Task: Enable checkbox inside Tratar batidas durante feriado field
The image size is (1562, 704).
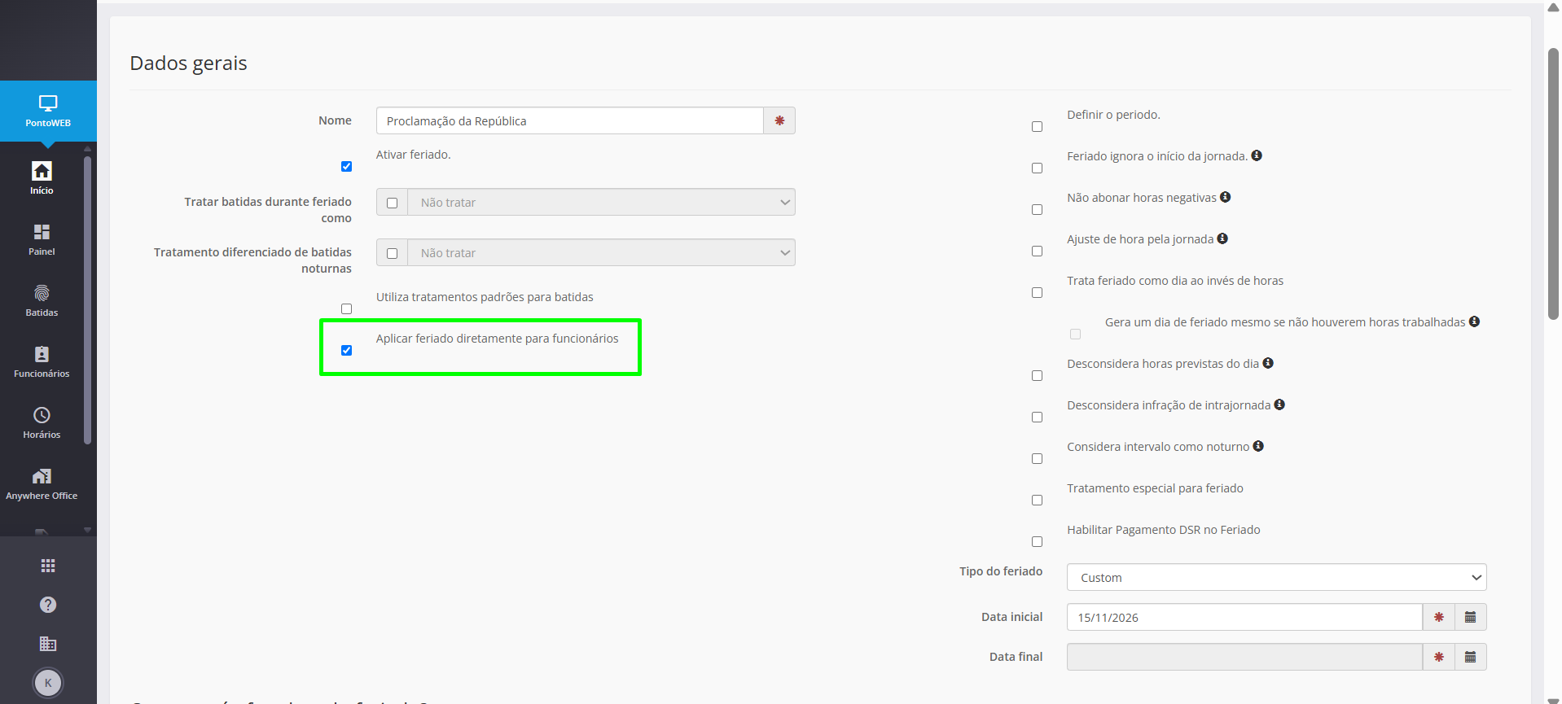Action: point(392,203)
